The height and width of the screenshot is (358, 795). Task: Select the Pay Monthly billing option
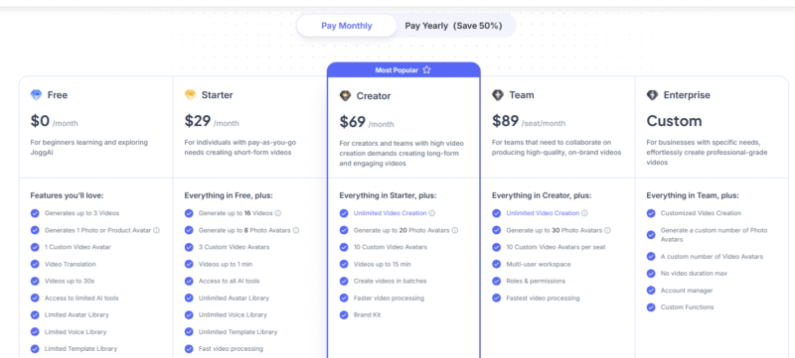tap(346, 26)
